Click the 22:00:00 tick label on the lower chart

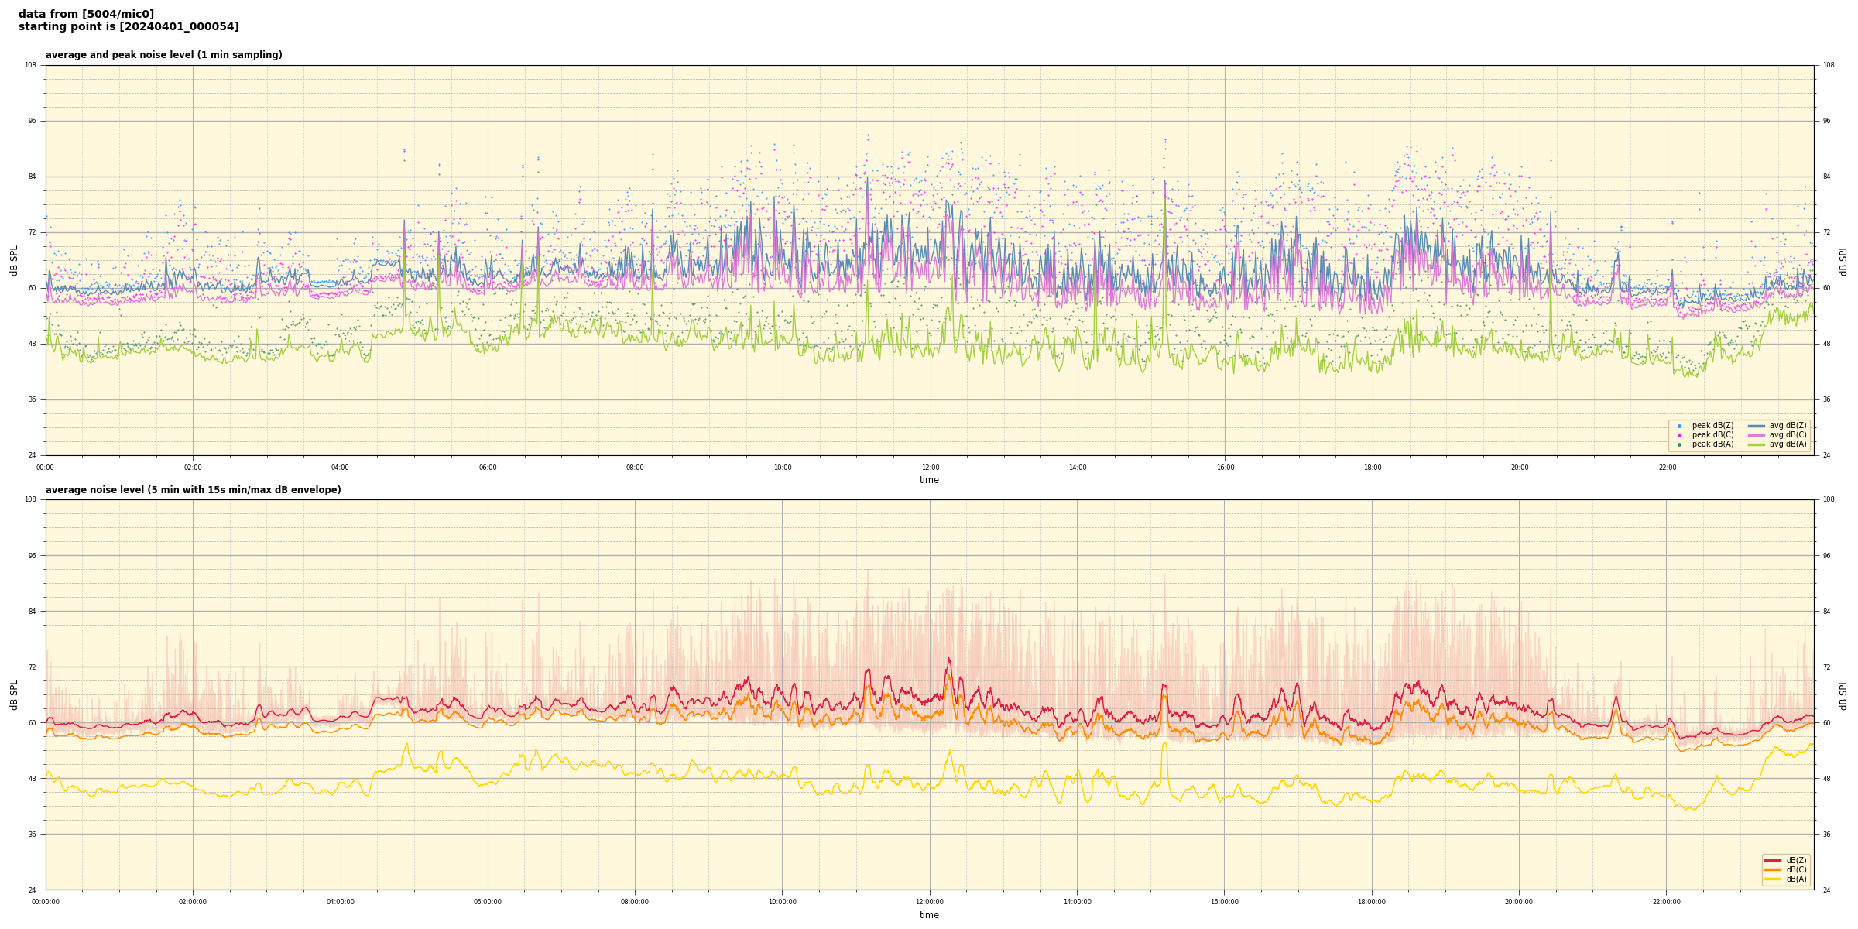coord(1667,902)
